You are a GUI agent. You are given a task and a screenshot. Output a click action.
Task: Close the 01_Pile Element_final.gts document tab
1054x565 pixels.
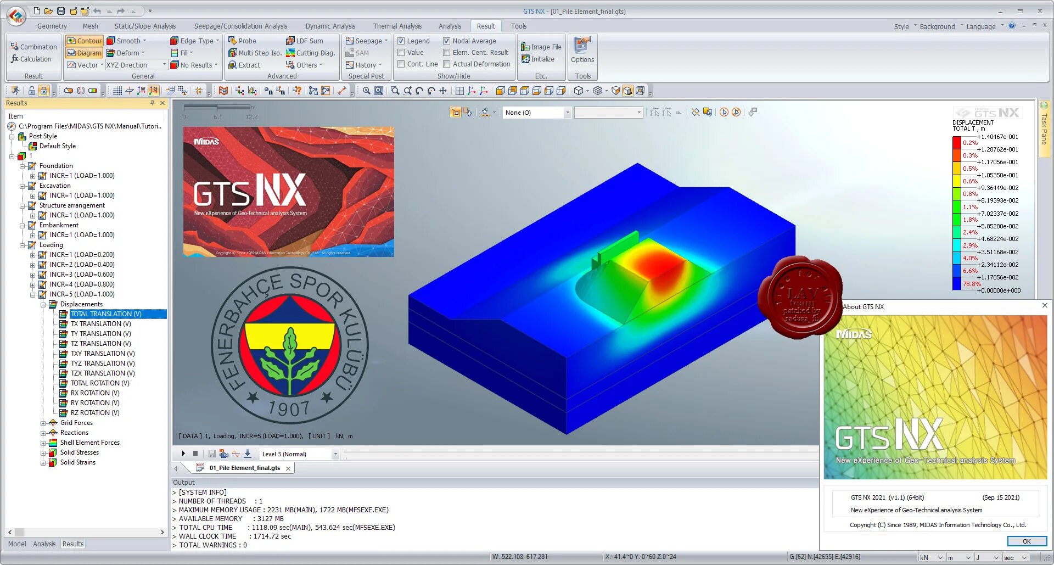(288, 468)
